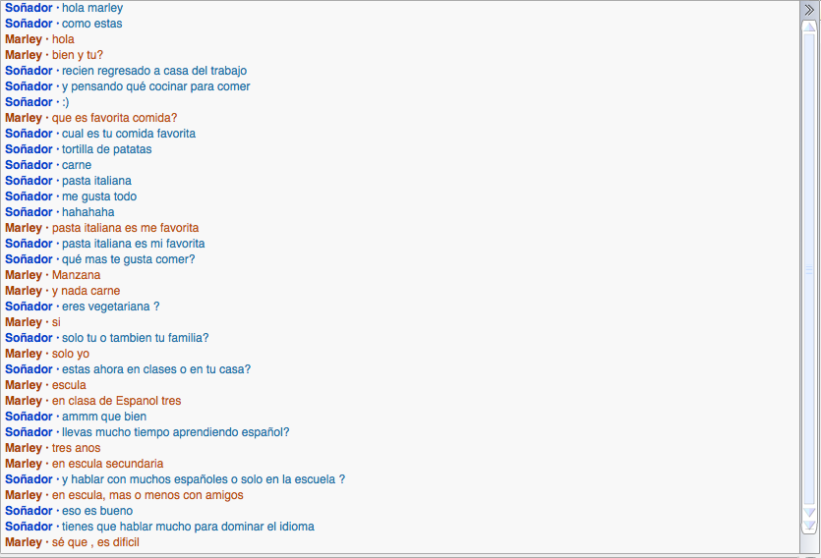821x558 pixels.
Task: Click the smiley ':)' message
Action: pos(65,102)
